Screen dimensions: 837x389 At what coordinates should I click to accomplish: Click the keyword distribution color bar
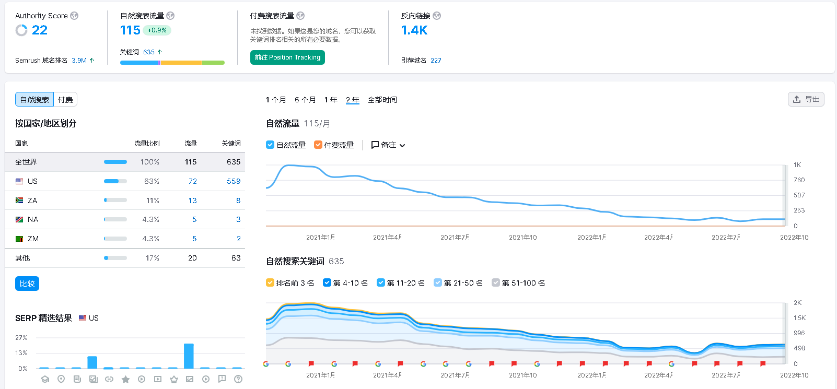click(172, 63)
